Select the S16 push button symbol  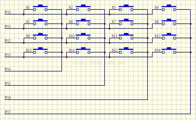click(x=169, y=51)
